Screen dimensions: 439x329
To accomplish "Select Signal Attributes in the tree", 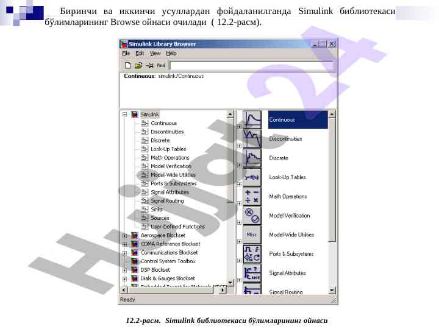I will coord(170,192).
